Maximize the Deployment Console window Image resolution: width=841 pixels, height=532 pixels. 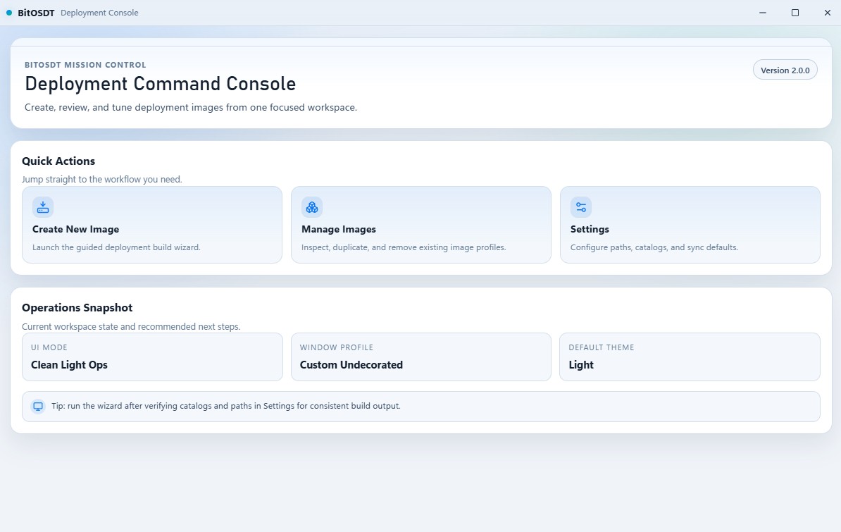pyautogui.click(x=795, y=13)
